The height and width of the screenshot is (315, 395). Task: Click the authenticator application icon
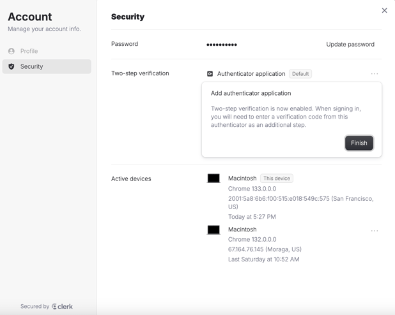(210, 74)
